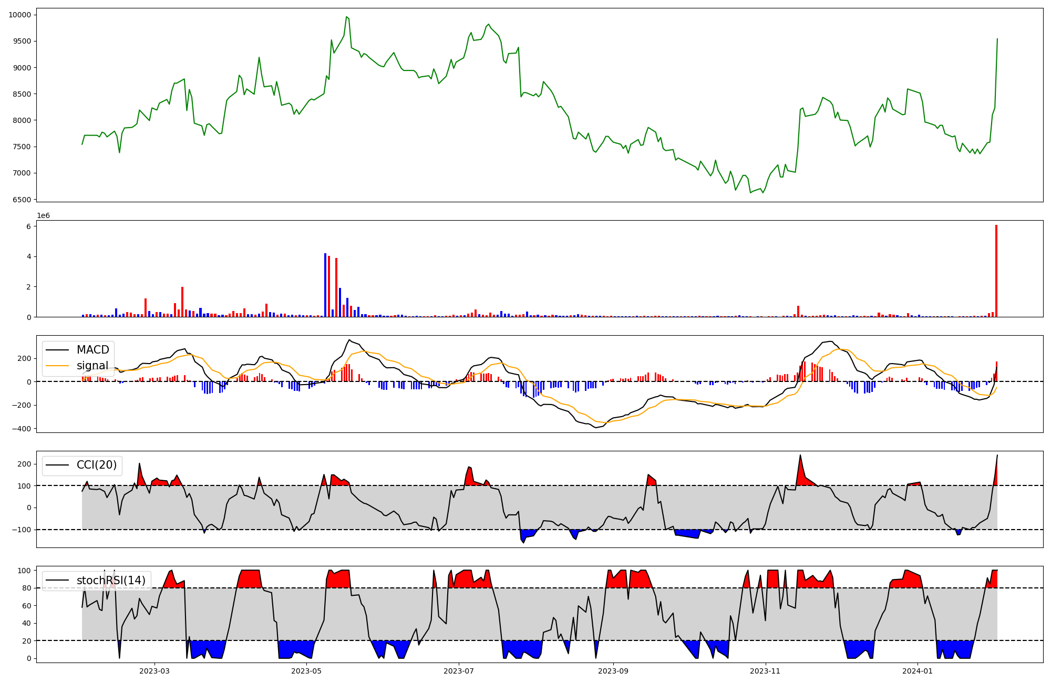Select the 2023-11 date tick label
The image size is (1051, 683).
(765, 671)
